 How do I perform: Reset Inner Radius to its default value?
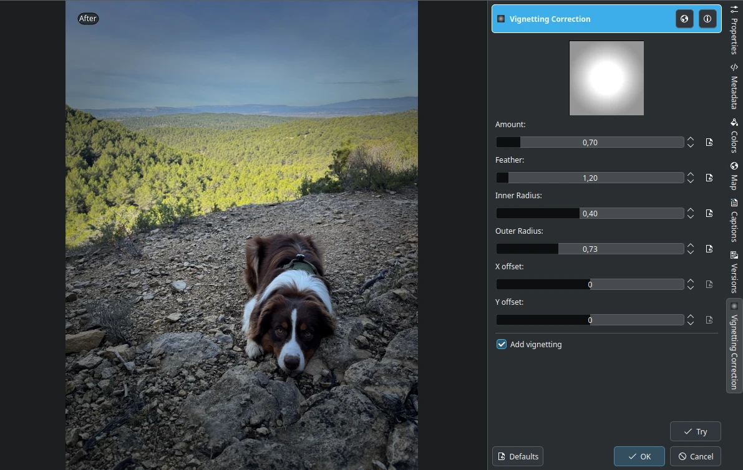click(709, 213)
